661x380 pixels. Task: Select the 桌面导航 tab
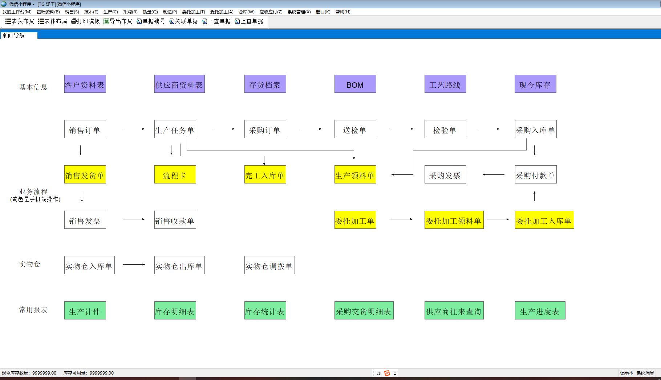tap(14, 35)
